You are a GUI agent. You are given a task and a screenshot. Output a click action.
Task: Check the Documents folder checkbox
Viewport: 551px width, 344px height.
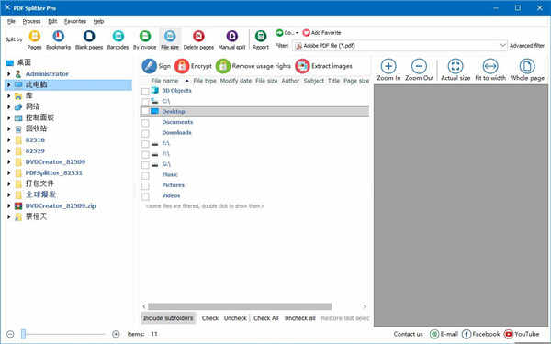coord(145,123)
